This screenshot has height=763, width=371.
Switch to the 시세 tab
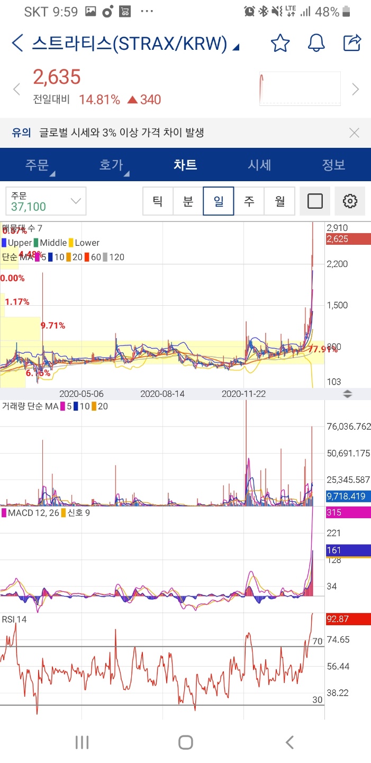pos(259,165)
